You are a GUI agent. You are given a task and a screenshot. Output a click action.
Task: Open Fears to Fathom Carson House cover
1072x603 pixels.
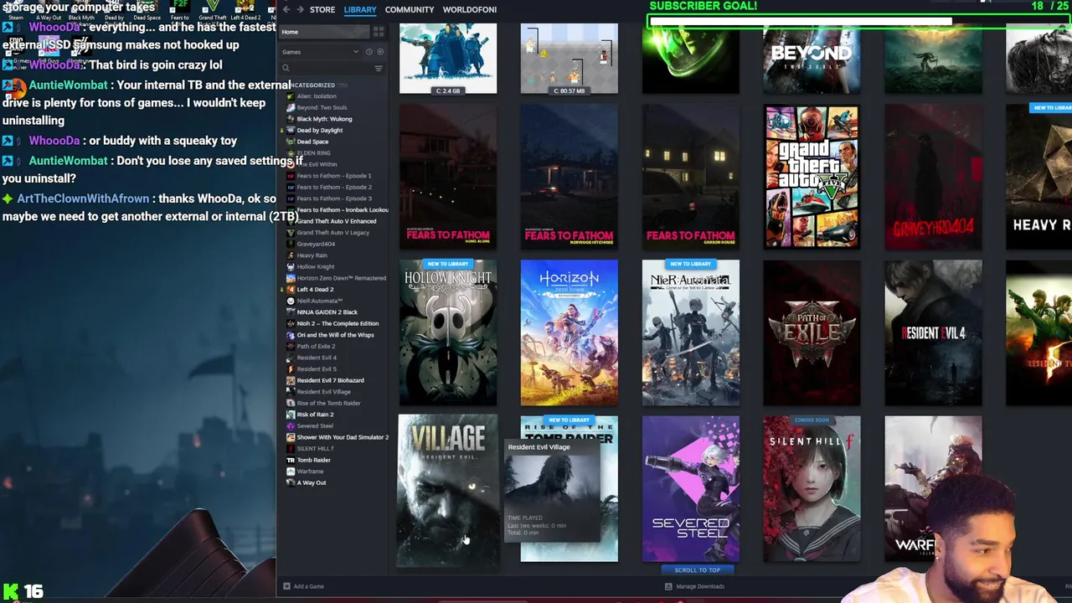pyautogui.click(x=691, y=177)
